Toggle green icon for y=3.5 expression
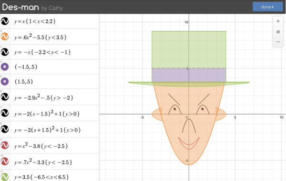286x181 pixels. 5,177
